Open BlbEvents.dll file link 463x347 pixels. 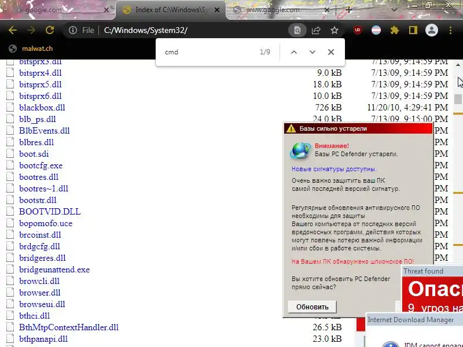click(x=45, y=131)
